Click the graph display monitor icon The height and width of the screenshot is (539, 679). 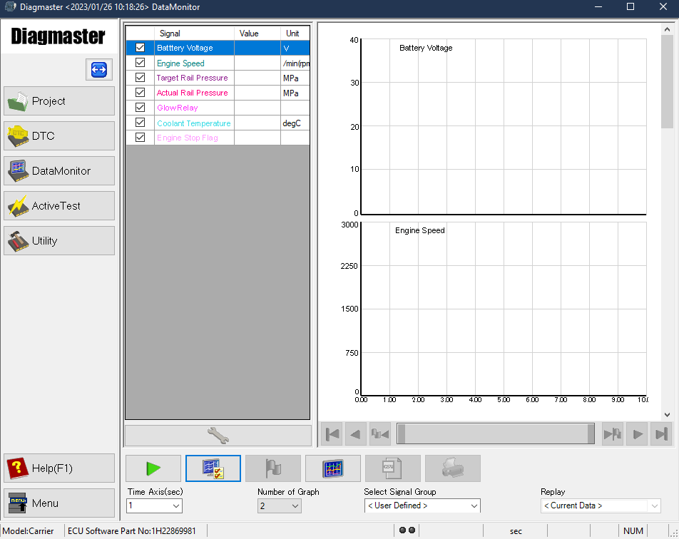tap(333, 468)
